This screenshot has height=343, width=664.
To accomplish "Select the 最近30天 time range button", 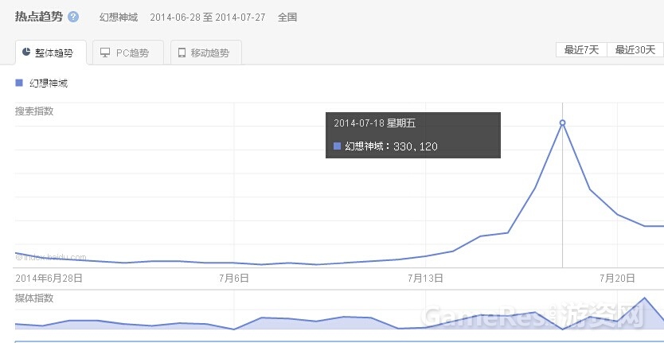I will (x=635, y=50).
